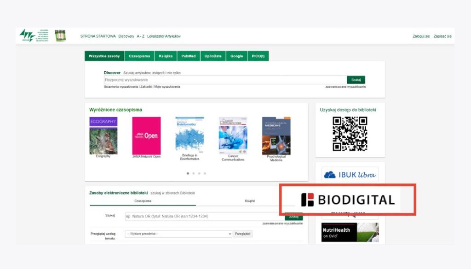The width and height of the screenshot is (471, 269).
Task: Click the Zaloguj się login link
Action: [x=421, y=36]
